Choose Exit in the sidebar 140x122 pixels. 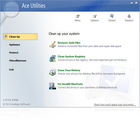tap(11, 70)
